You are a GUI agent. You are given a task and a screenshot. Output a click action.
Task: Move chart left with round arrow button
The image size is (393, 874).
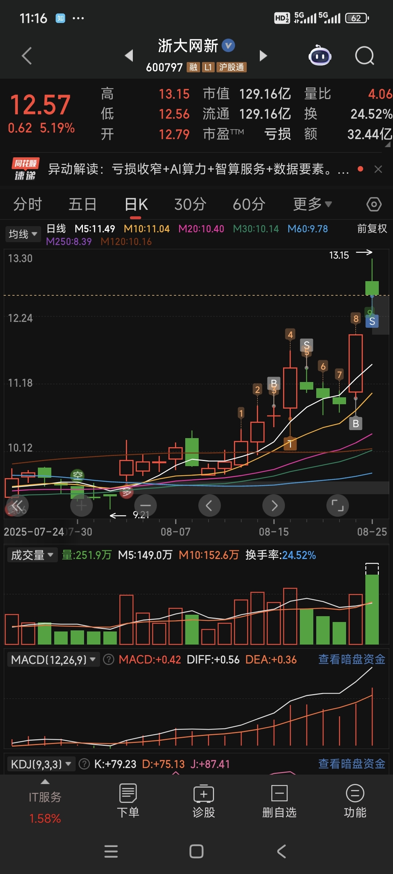coord(210,505)
